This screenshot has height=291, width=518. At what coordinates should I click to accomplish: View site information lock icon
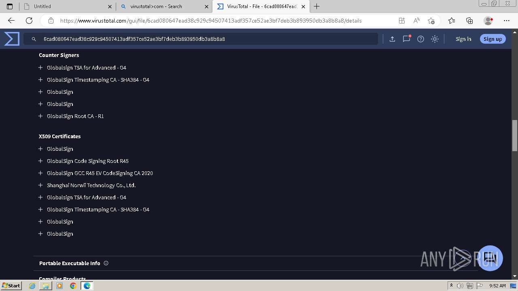pyautogui.click(x=51, y=21)
